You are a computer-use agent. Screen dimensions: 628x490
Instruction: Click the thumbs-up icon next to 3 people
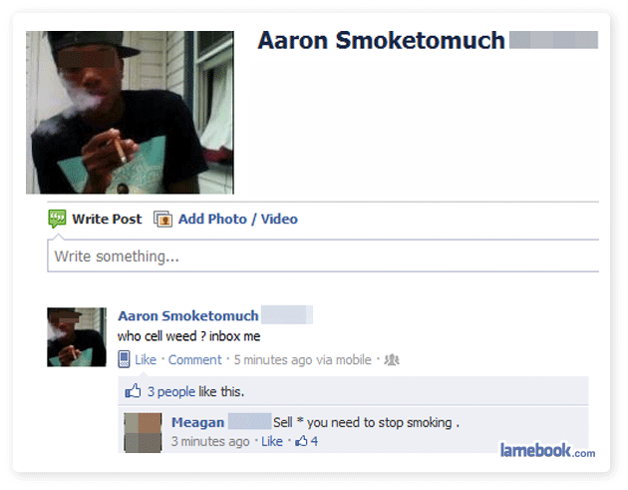[133, 391]
